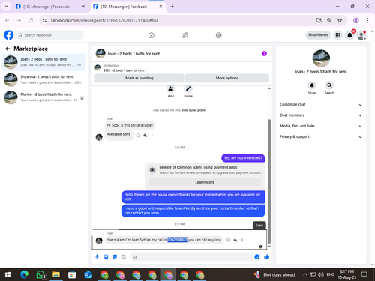This screenshot has height=281, width=375.
Task: Reload the page
Action: point(31,20)
